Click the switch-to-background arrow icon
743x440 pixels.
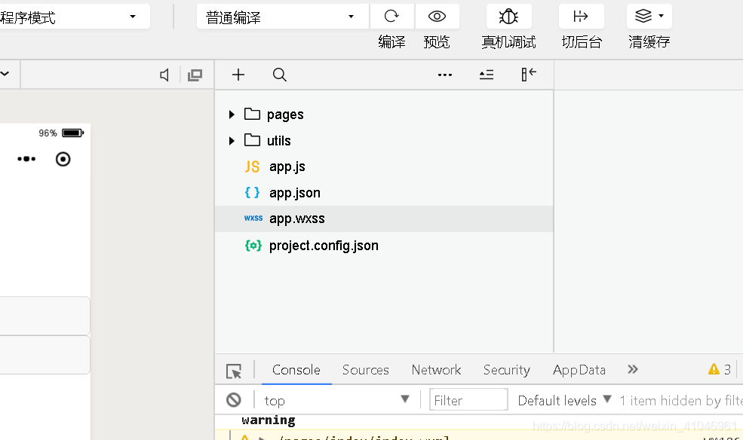pyautogui.click(x=581, y=17)
